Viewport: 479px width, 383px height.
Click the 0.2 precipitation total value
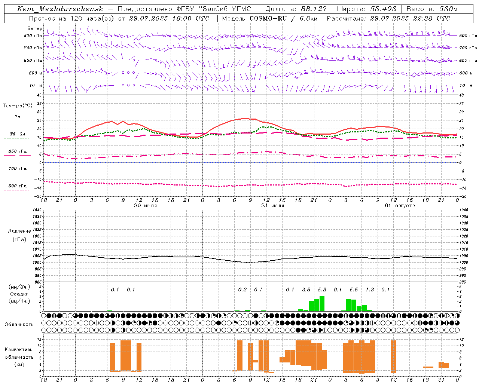[242, 289]
